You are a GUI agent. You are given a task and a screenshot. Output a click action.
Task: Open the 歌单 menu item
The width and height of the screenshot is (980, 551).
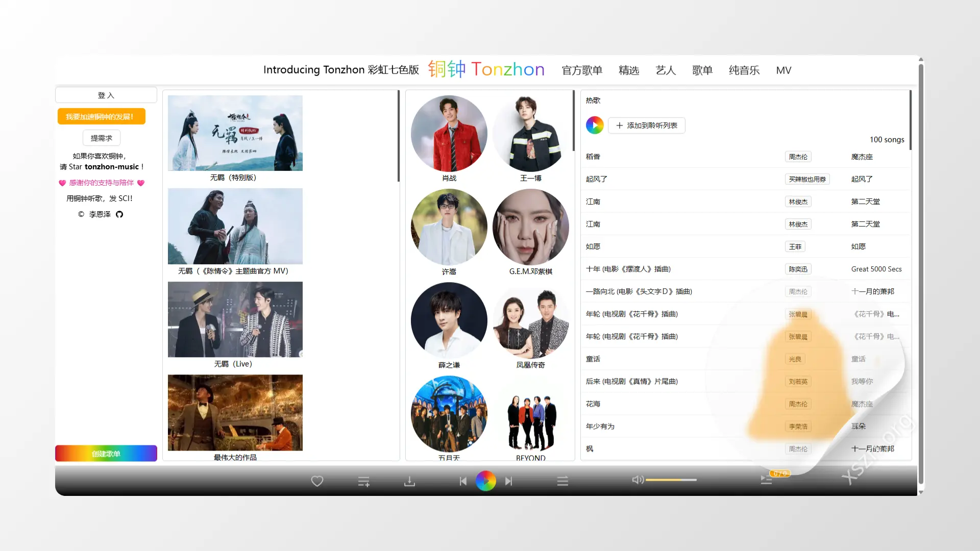coord(702,70)
